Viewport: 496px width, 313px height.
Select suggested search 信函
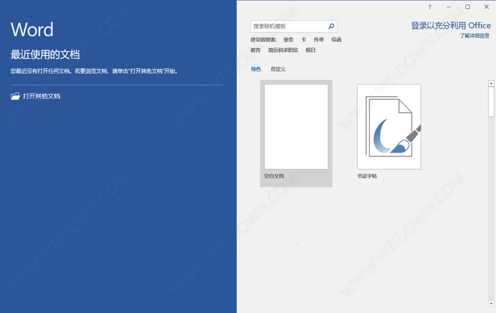coord(337,39)
